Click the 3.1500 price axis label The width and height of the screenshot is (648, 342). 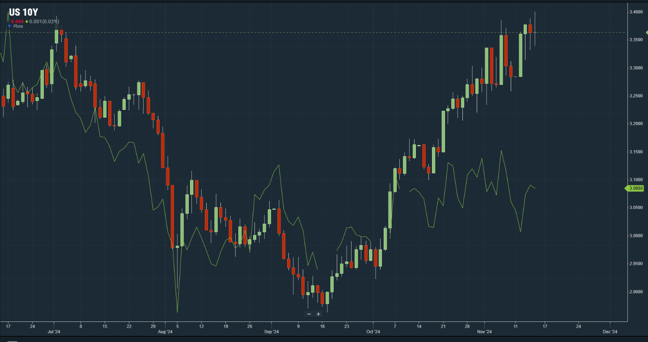636,152
